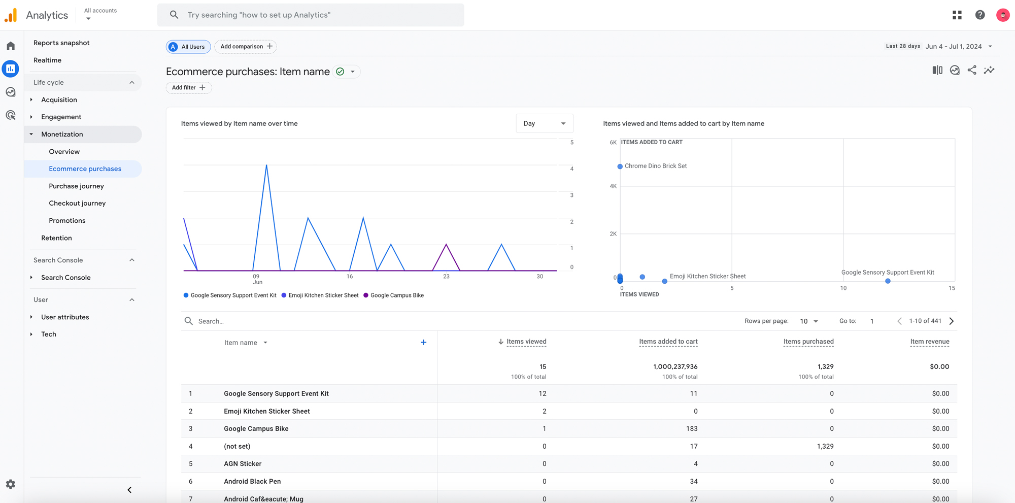This screenshot has height=503, width=1015.
Task: Expand Acquisition in sidebar
Action: (31, 99)
